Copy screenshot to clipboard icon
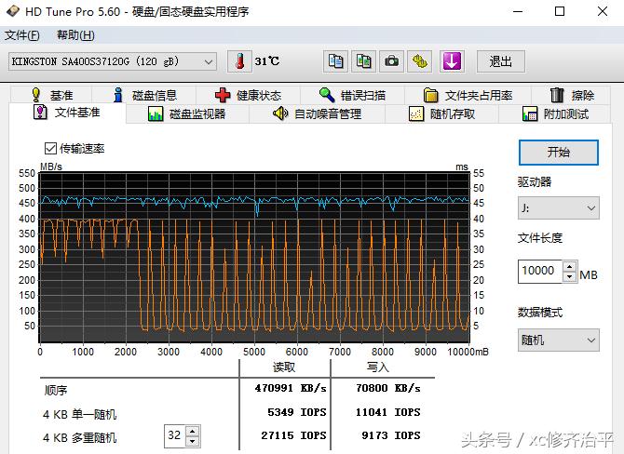Screen dimensions: 624x454 (x=363, y=61)
